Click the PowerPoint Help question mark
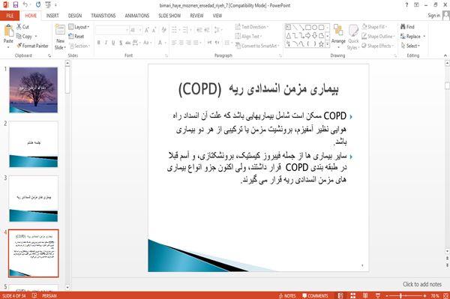 click(x=406, y=5)
